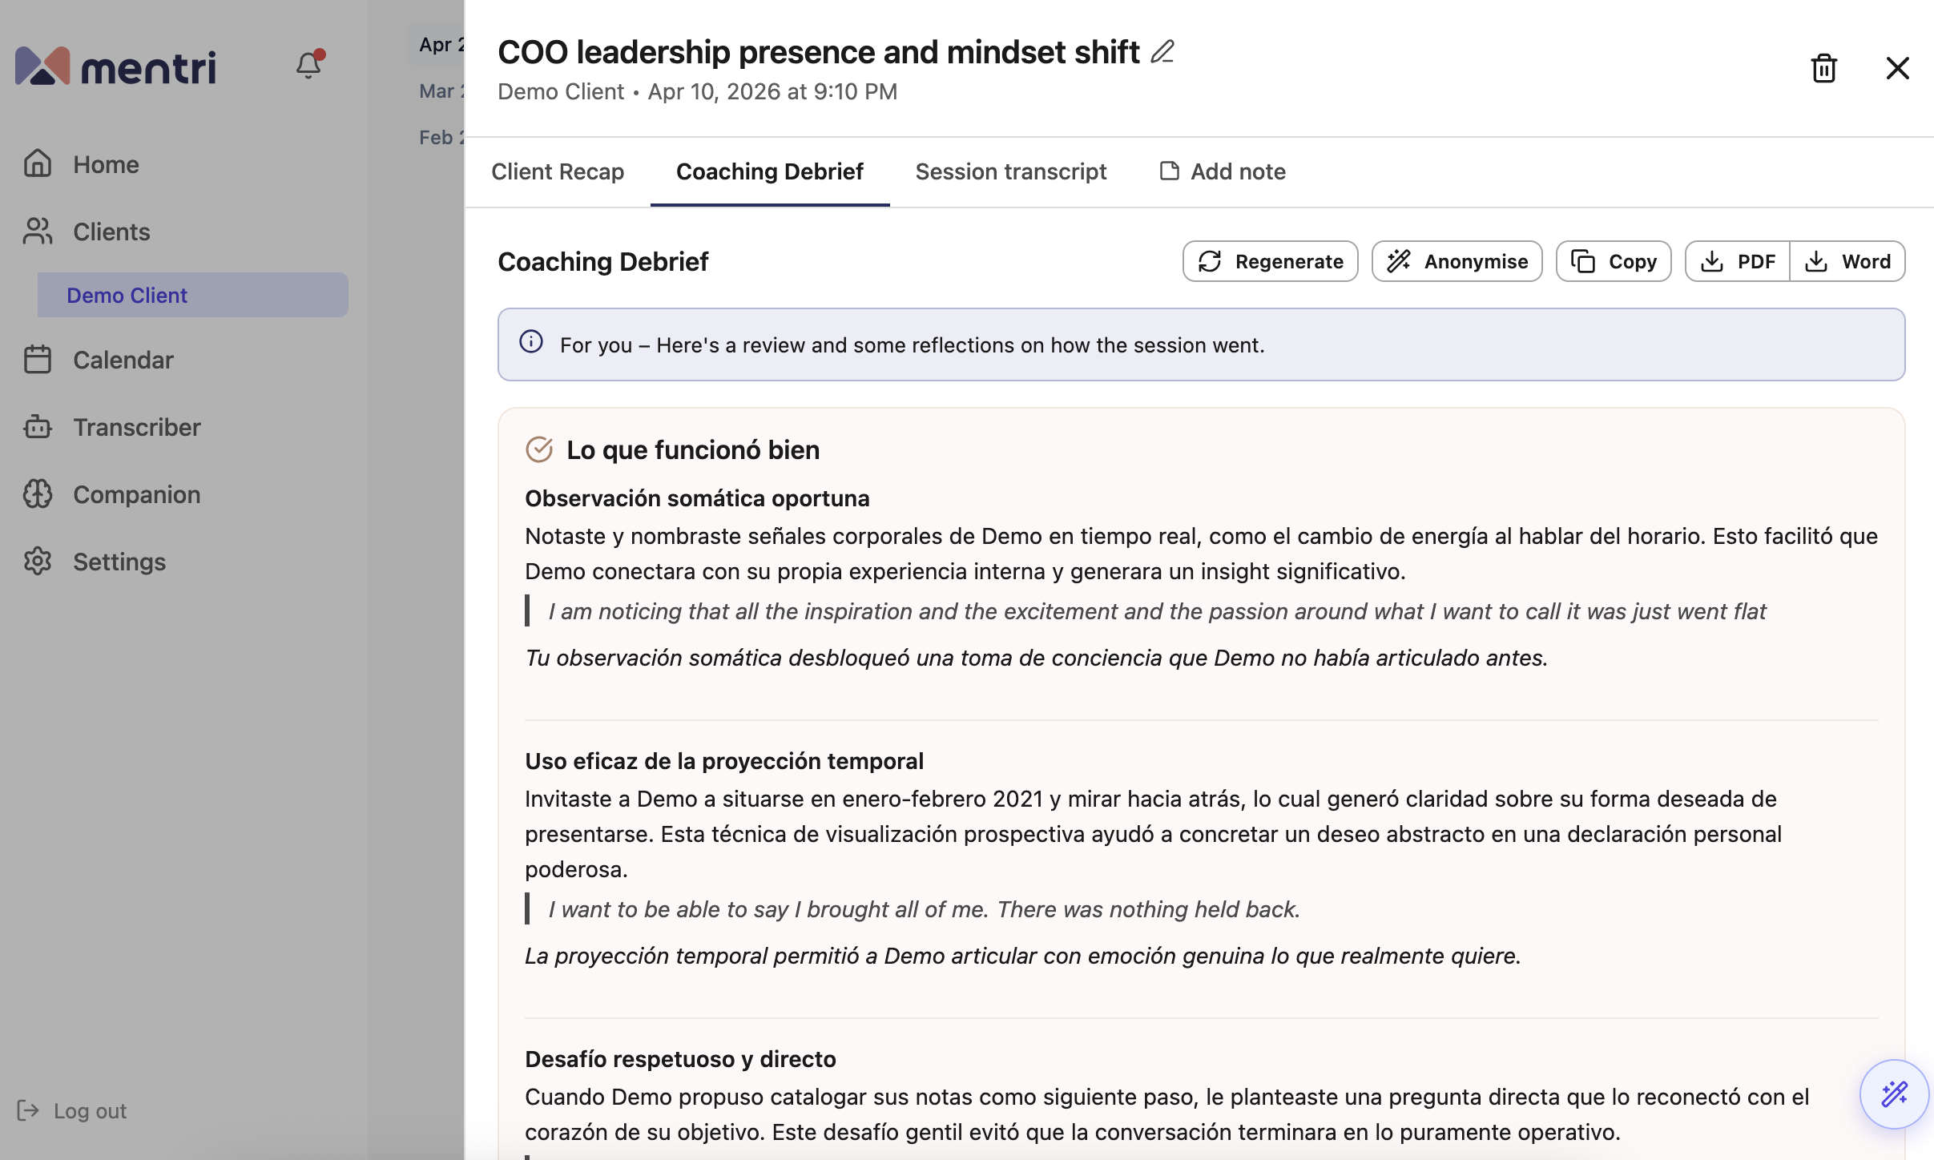Open the Companion page
Screen dimensions: 1934x1160
136,494
